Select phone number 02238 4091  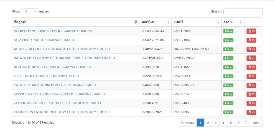click(x=150, y=103)
